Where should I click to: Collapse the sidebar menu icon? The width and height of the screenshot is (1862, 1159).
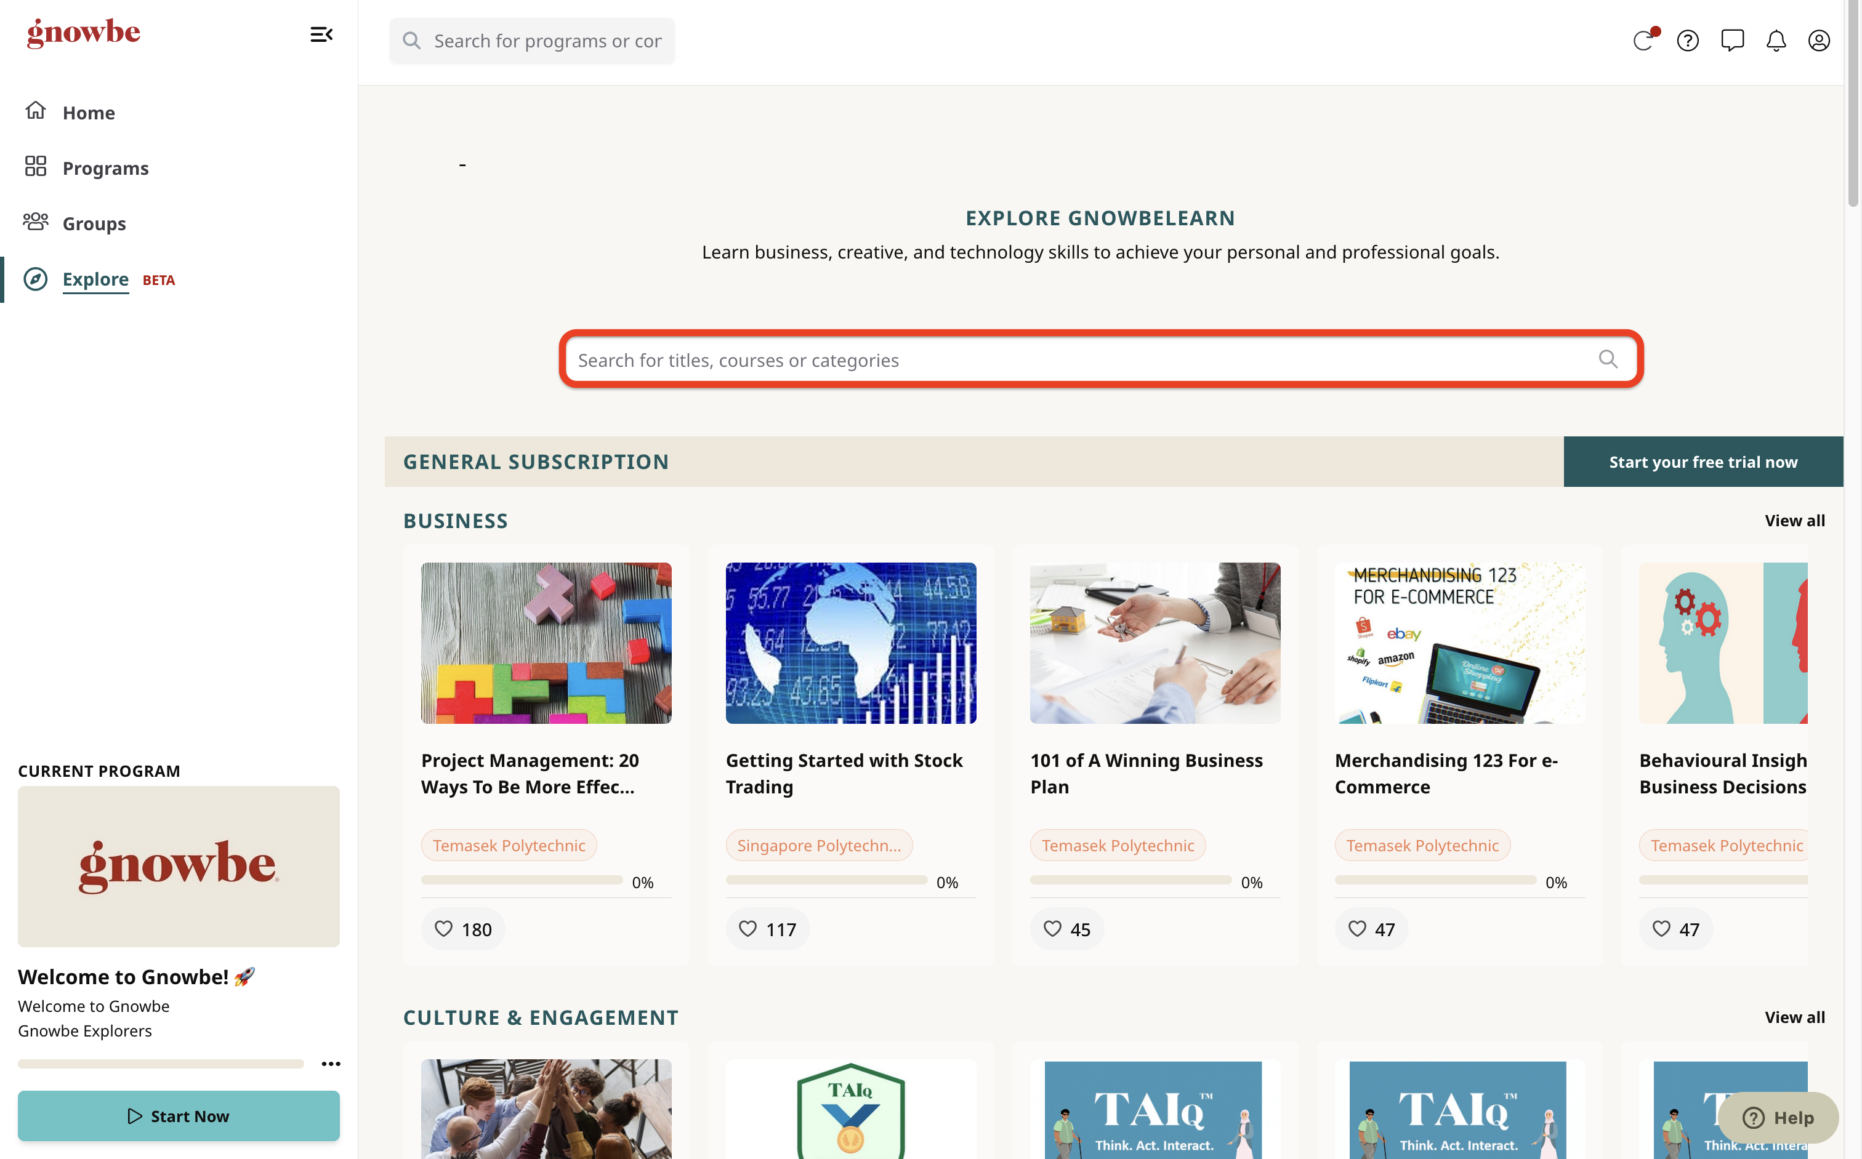[321, 34]
